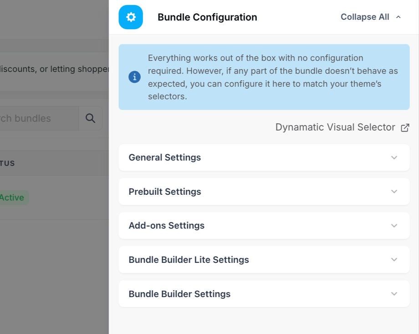Click the search magnifier icon
Screen dimensions: 419x334
pos(90,118)
